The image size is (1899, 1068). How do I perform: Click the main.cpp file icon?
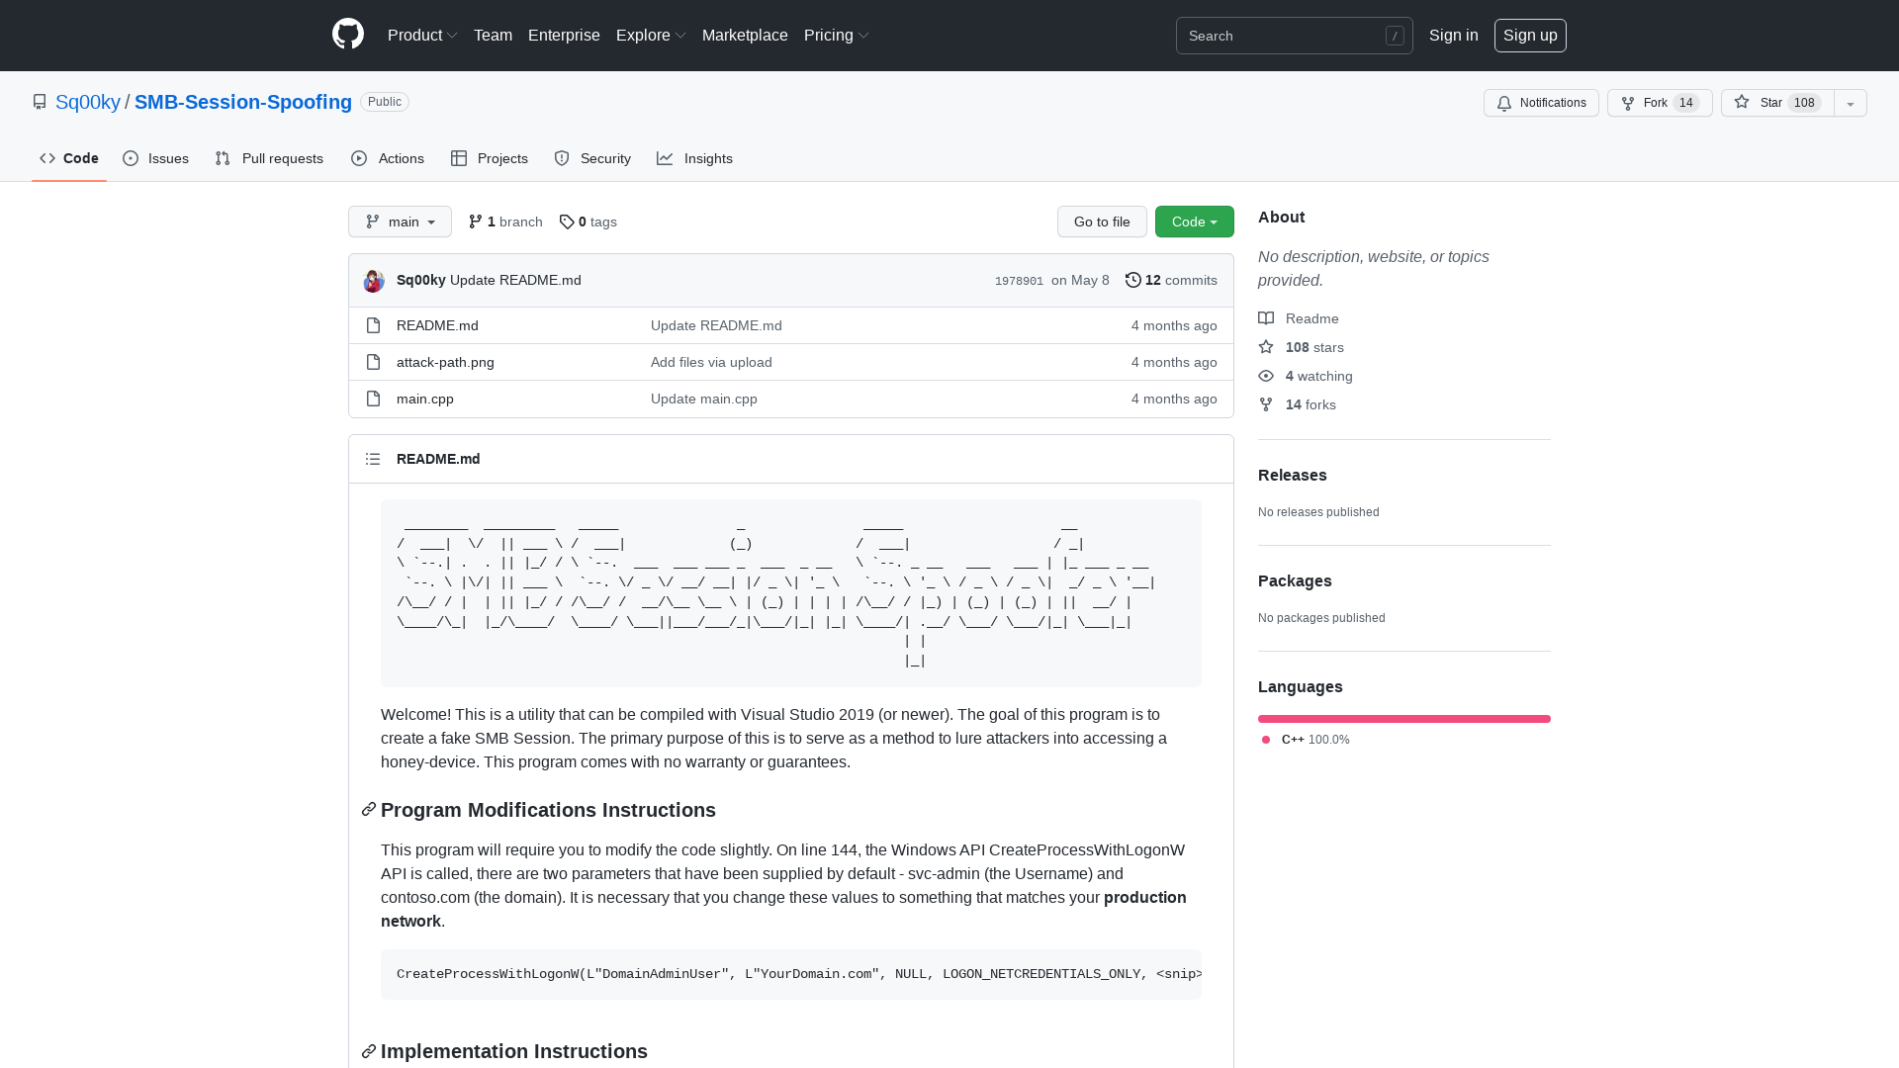[x=373, y=399]
